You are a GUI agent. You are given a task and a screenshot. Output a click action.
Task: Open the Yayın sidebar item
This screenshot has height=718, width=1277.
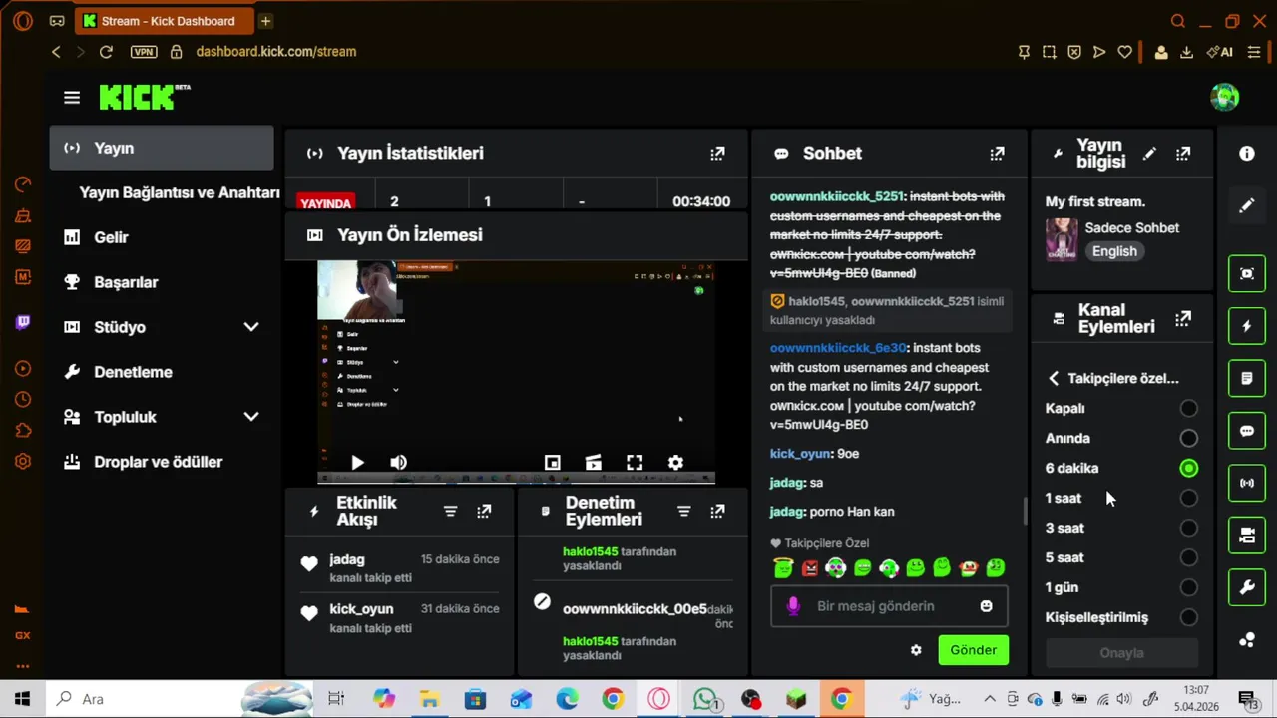pos(162,148)
